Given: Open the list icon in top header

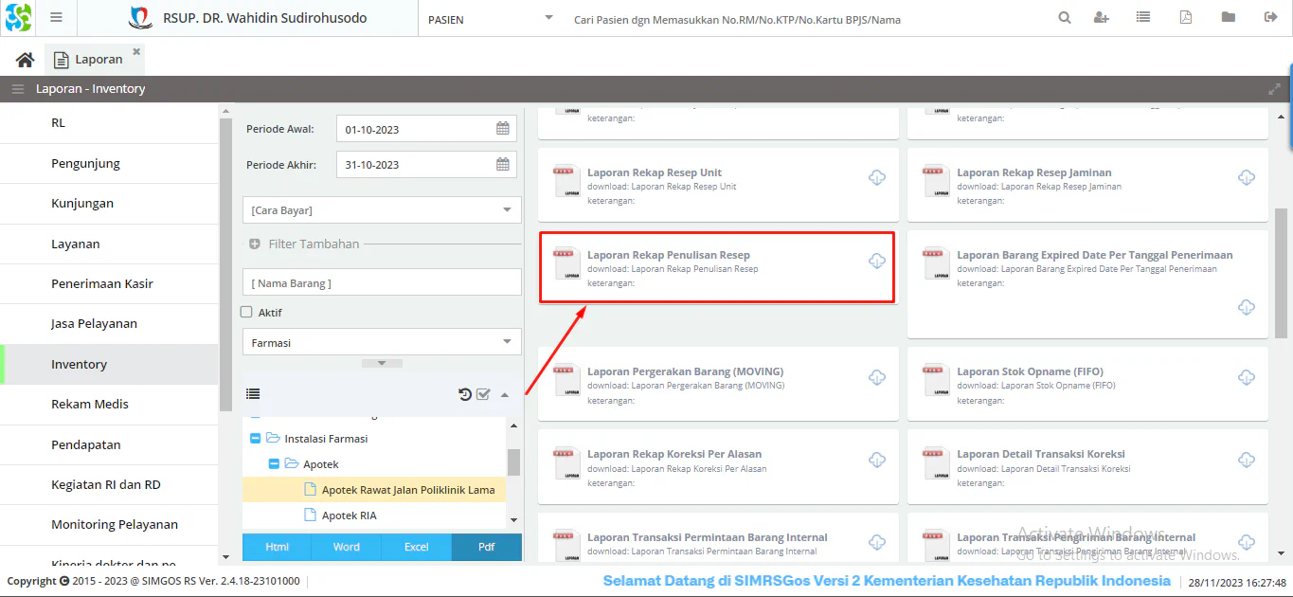Looking at the screenshot, I should [x=1143, y=18].
